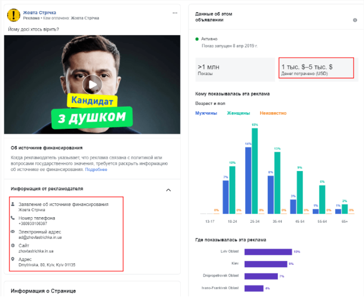Collapse the Информация от рекламодателя section

click(x=168, y=190)
